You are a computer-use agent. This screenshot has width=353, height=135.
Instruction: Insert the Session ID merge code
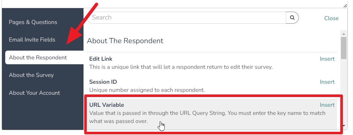[x=327, y=82]
